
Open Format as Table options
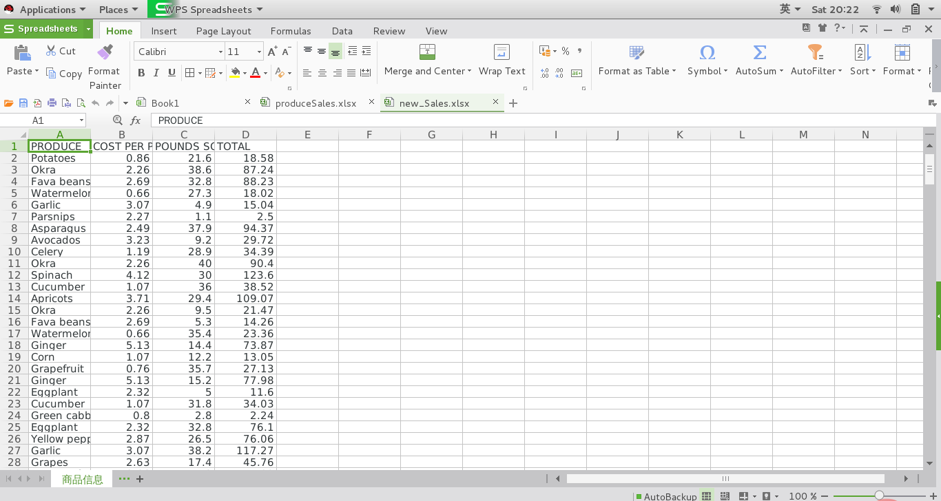pyautogui.click(x=637, y=60)
